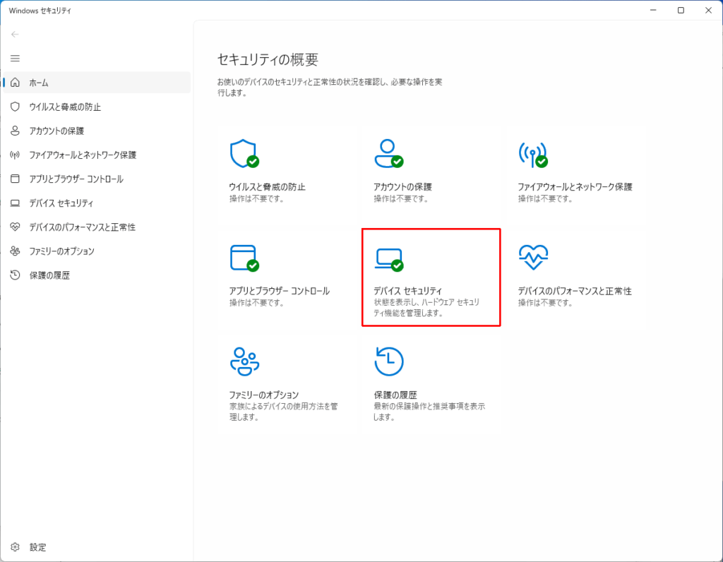Open the アカウントの保護 tile title

[402, 186]
